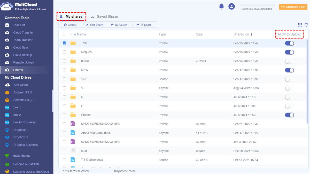Click the Cancel share button
Screen dimensions: 310x174
70,25
